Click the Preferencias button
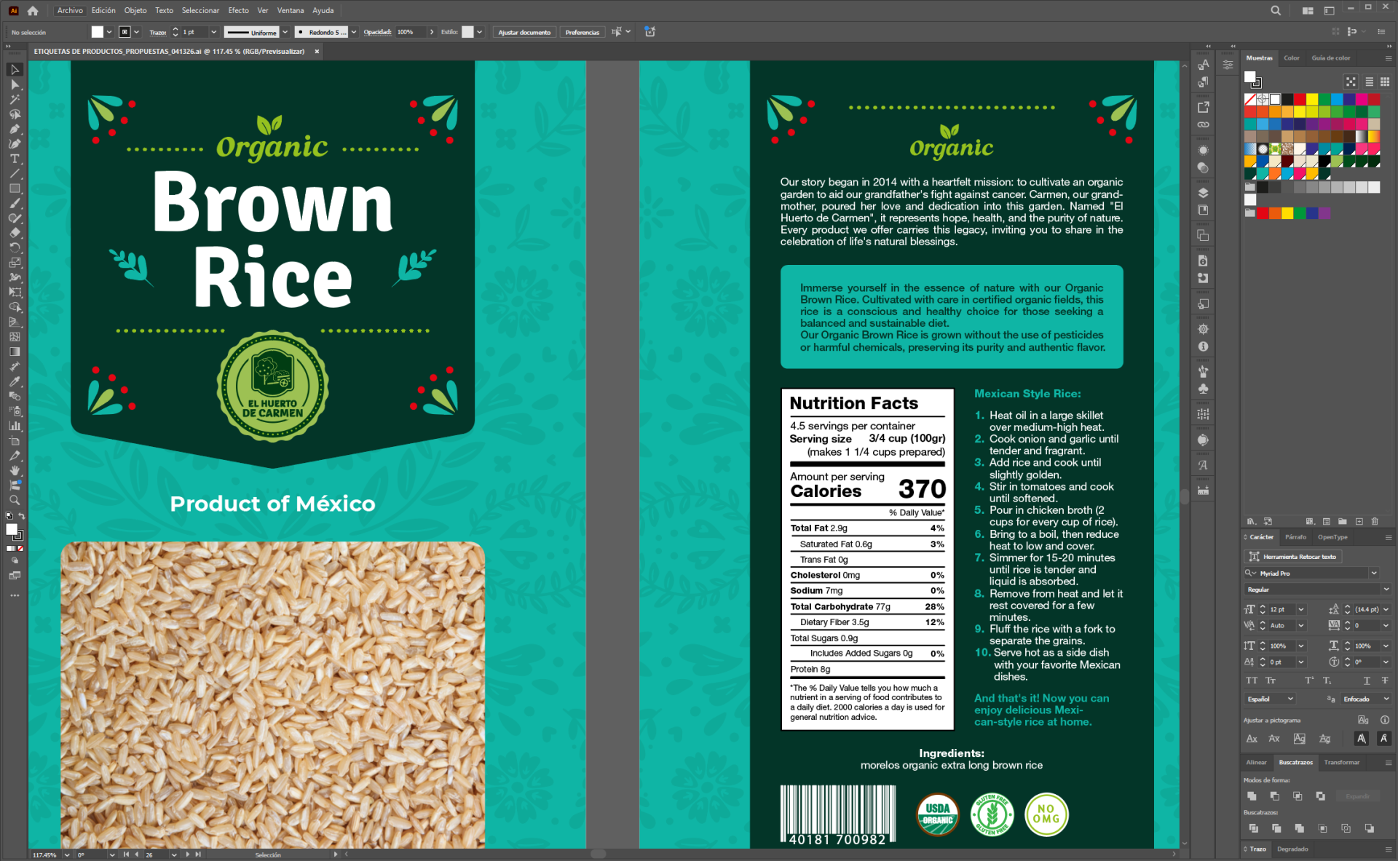This screenshot has height=861, width=1398. tap(582, 32)
